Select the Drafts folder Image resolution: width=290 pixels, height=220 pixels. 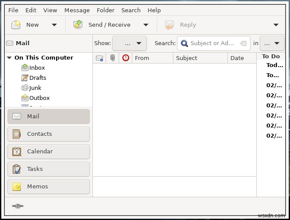[x=38, y=78]
